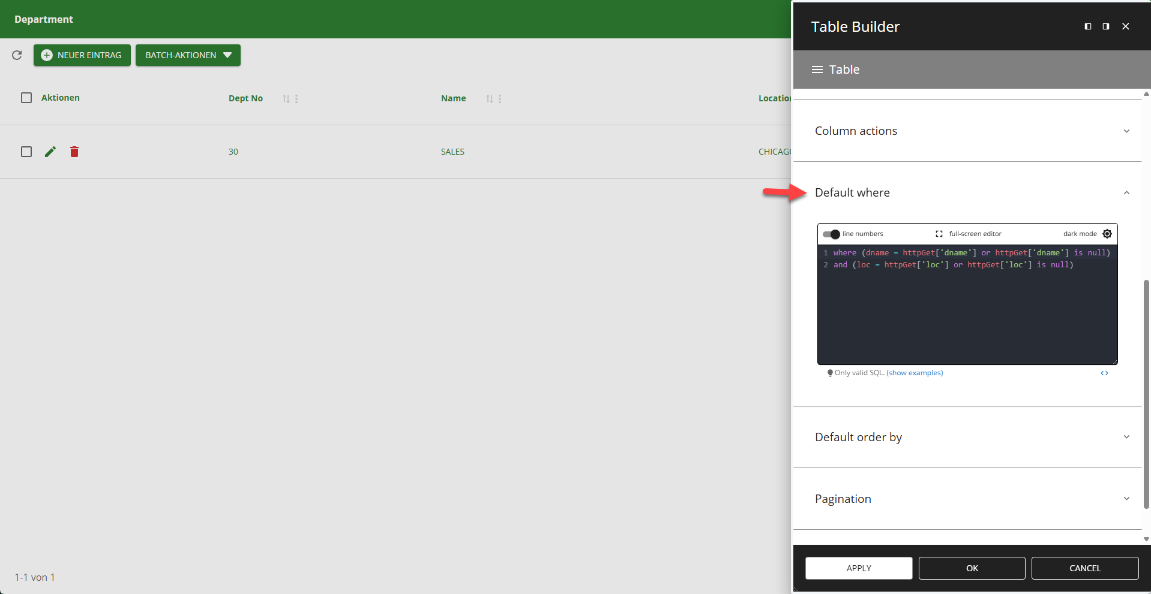
Task: Disable line numbers in the SQL editor
Action: (x=831, y=234)
